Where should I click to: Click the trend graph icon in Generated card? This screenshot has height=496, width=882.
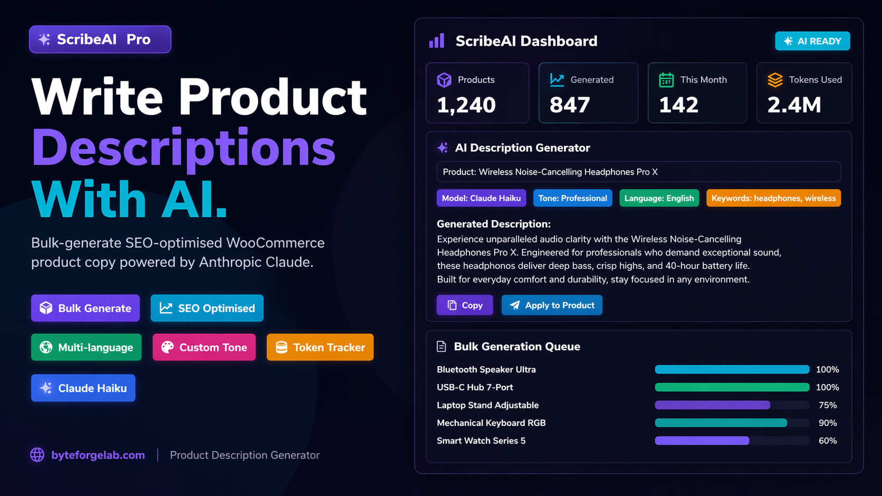click(x=557, y=80)
